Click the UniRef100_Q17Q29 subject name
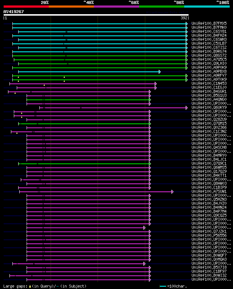 209,172
